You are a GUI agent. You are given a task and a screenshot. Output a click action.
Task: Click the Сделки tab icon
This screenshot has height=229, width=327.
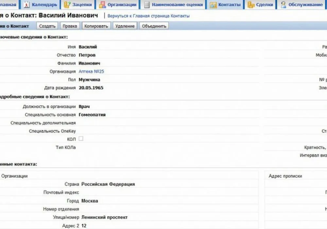pyautogui.click(x=251, y=4)
